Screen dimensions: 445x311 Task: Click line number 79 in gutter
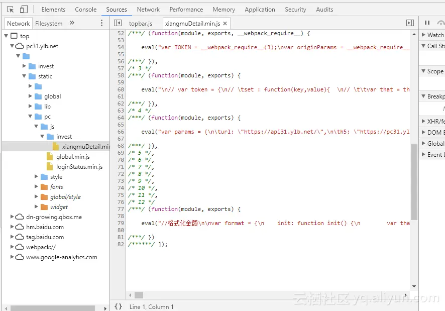tap(121, 223)
